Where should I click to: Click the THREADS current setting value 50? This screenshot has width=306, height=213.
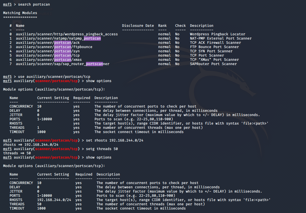pyautogui.click(x=39, y=204)
